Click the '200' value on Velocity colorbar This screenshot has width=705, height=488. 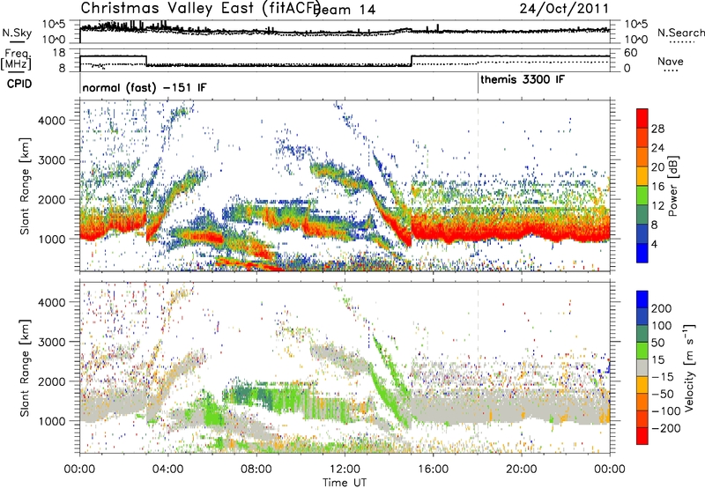coord(662,308)
